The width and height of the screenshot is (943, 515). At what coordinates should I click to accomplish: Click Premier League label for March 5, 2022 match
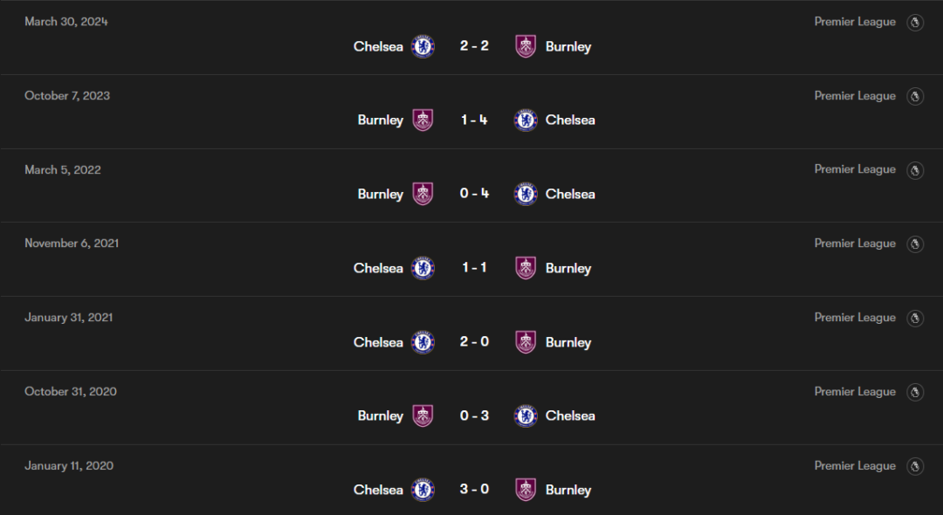coord(855,169)
